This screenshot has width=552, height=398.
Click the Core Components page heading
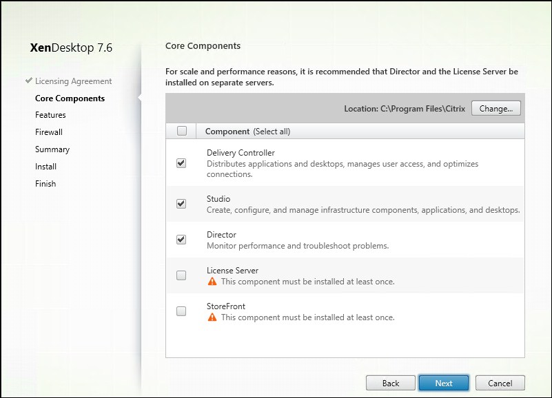pos(203,45)
